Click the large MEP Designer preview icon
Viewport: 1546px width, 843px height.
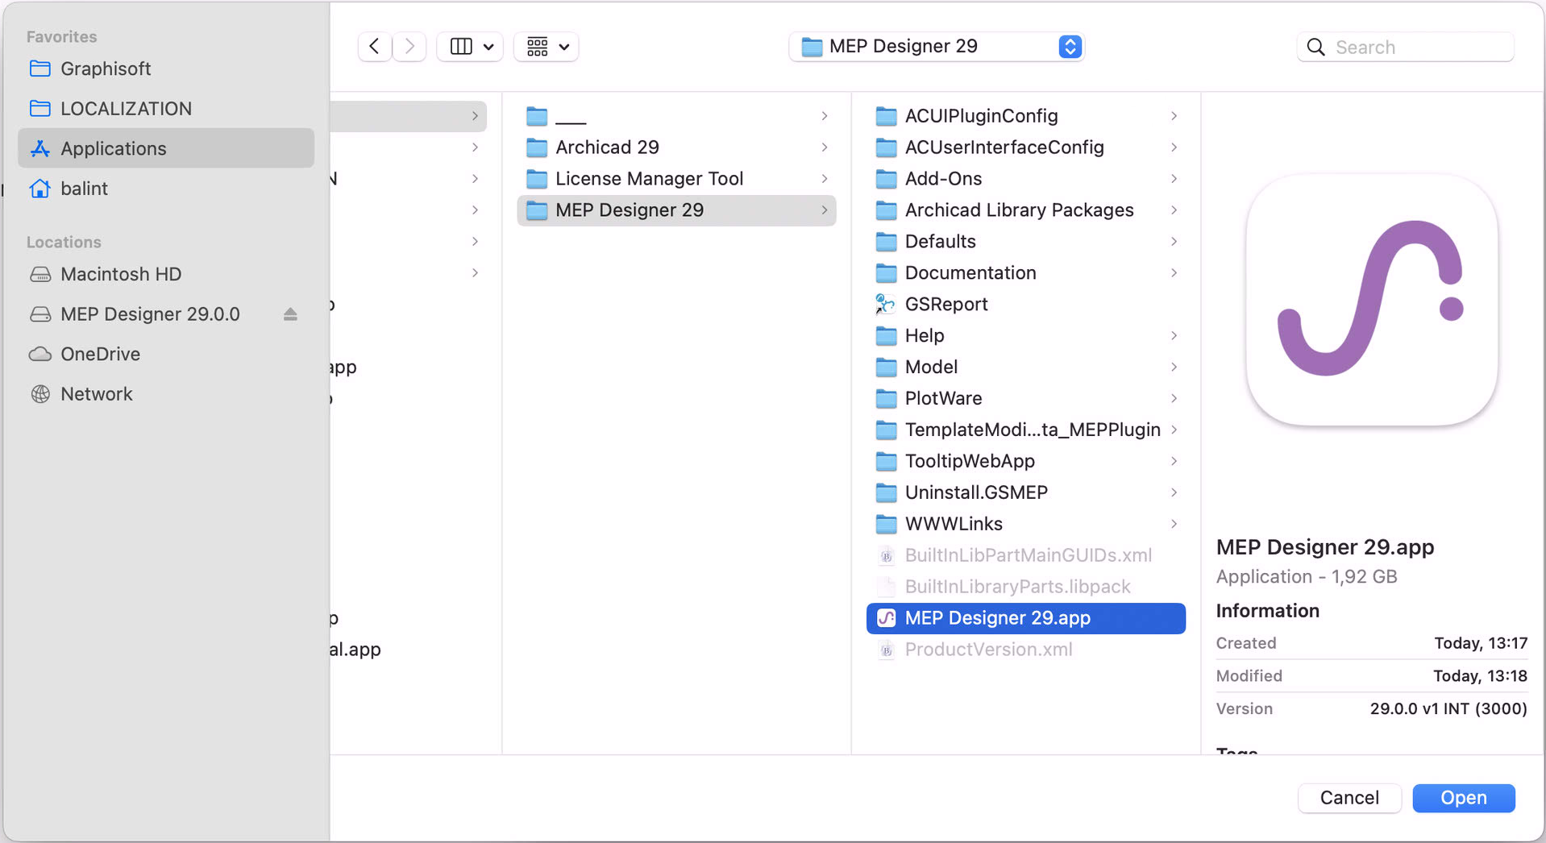click(x=1371, y=300)
